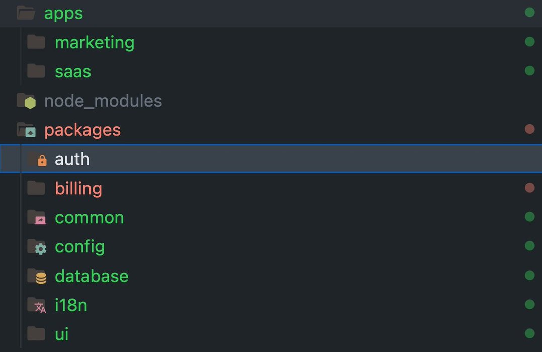Select the saas folder
The image size is (542, 352).
(271, 71)
